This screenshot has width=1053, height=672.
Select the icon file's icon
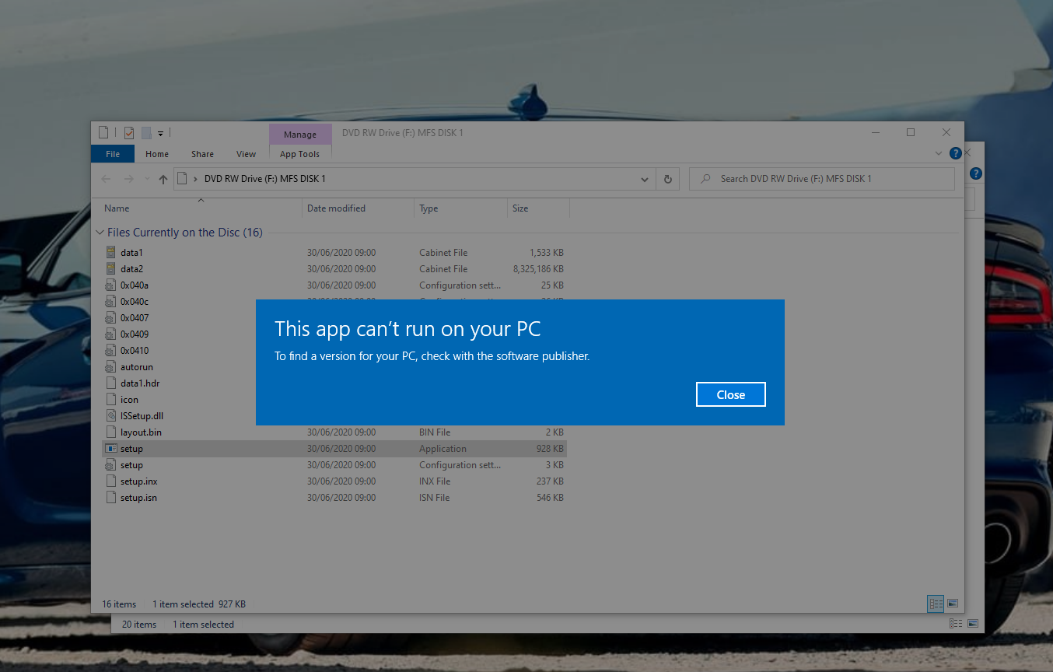tap(110, 400)
